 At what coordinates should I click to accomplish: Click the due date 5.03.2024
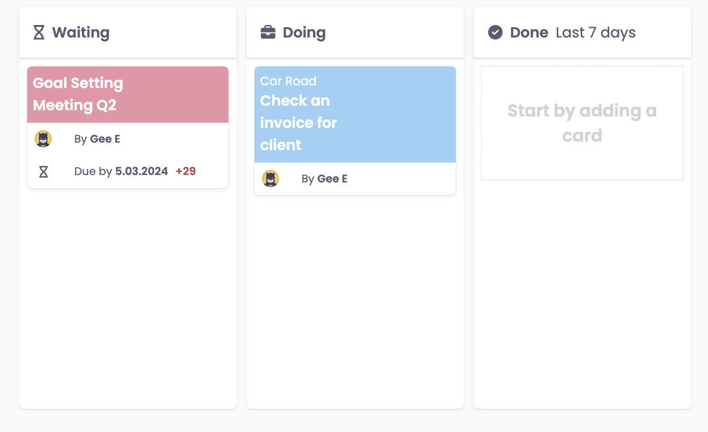pos(141,171)
